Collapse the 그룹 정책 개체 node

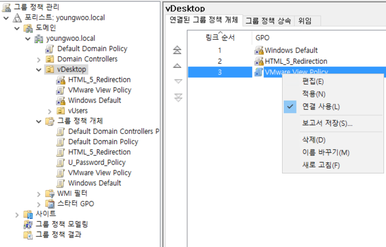(x=39, y=121)
